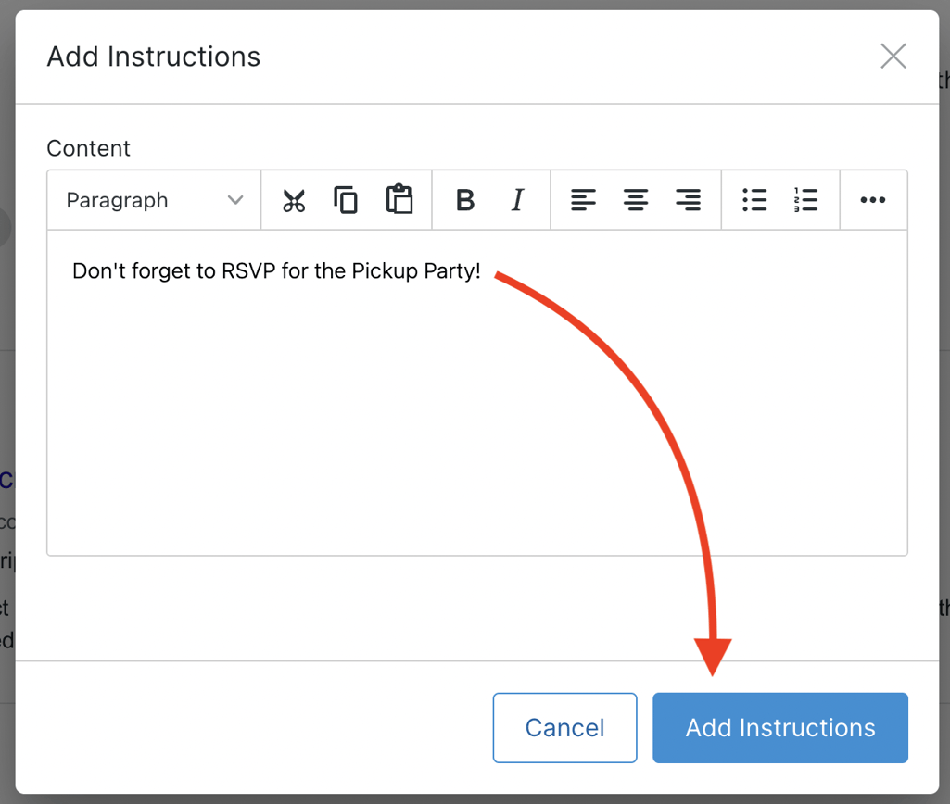Click the blue Add Instructions button

click(x=779, y=728)
